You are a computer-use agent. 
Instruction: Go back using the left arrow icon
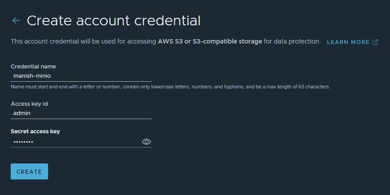tap(16, 20)
